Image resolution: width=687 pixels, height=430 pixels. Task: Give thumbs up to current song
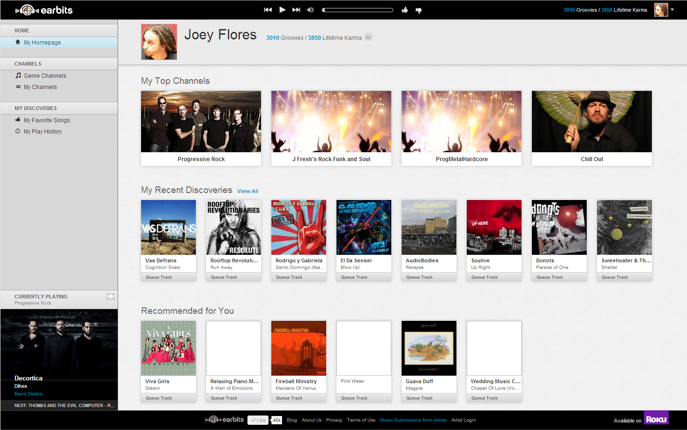405,10
